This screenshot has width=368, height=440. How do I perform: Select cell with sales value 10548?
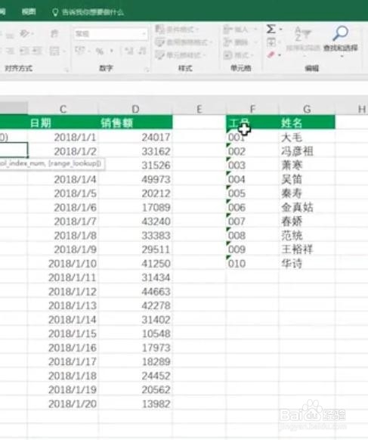coord(135,333)
